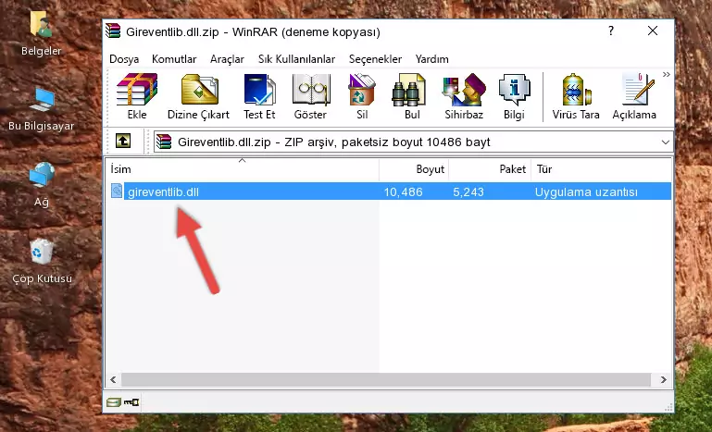The height and width of the screenshot is (432, 712).
Task: Click the Ekle (Add) toolbar icon
Action: [137, 96]
